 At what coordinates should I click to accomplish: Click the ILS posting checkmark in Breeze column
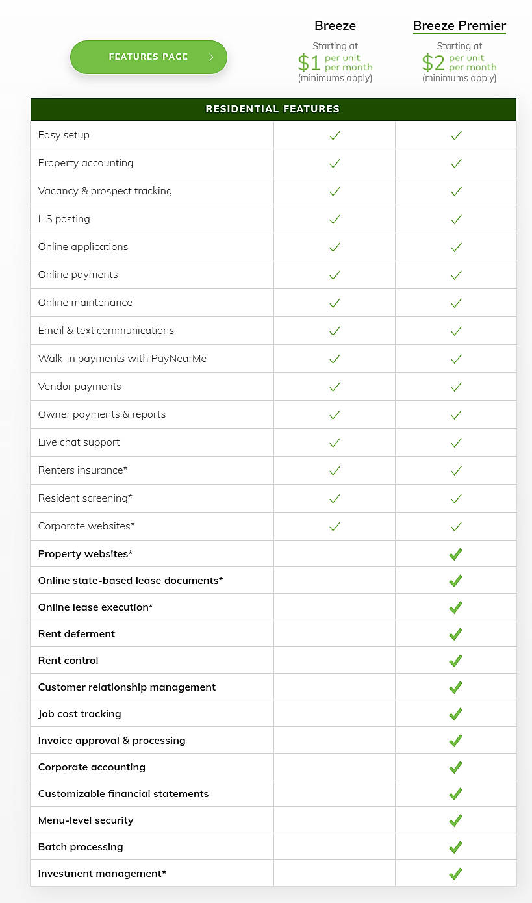[x=334, y=219]
